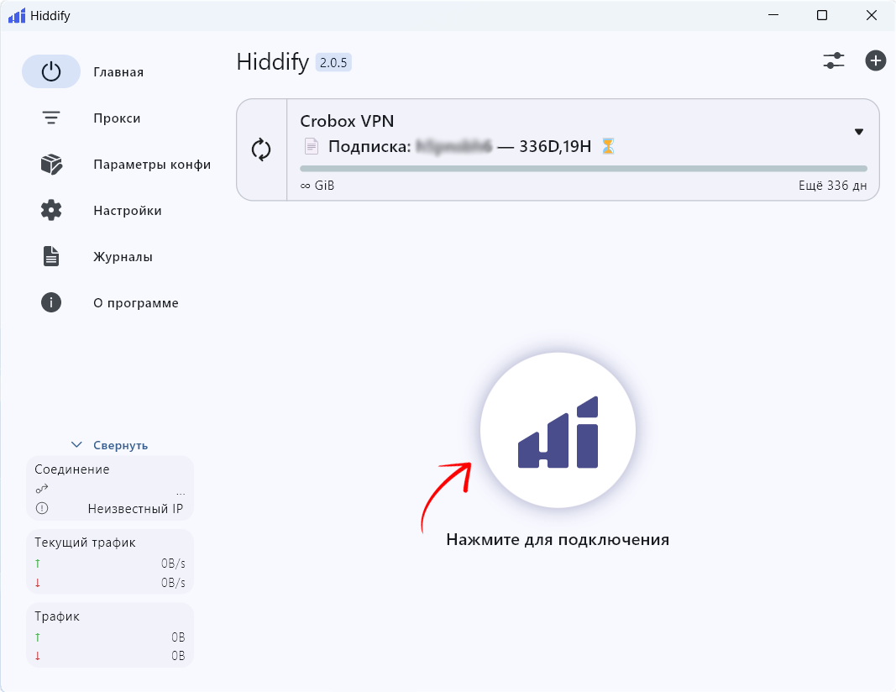The image size is (896, 692).
Task: Open Настройки using the gear icon
Action: coord(50,210)
